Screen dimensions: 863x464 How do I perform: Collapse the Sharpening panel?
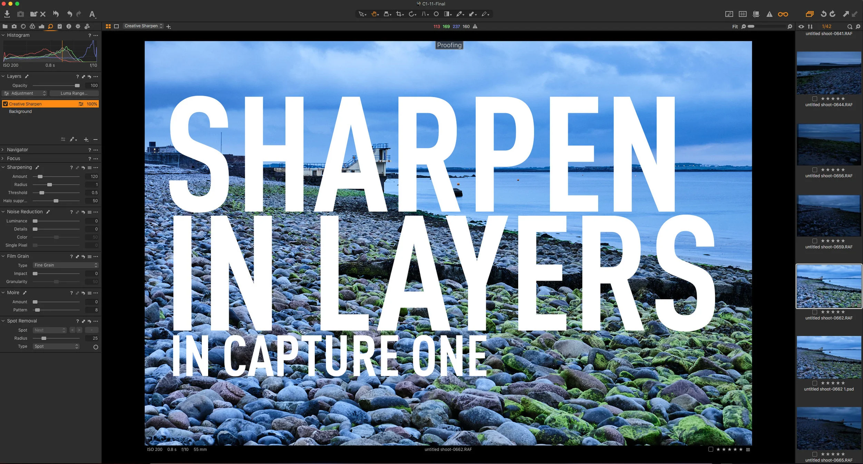3,167
